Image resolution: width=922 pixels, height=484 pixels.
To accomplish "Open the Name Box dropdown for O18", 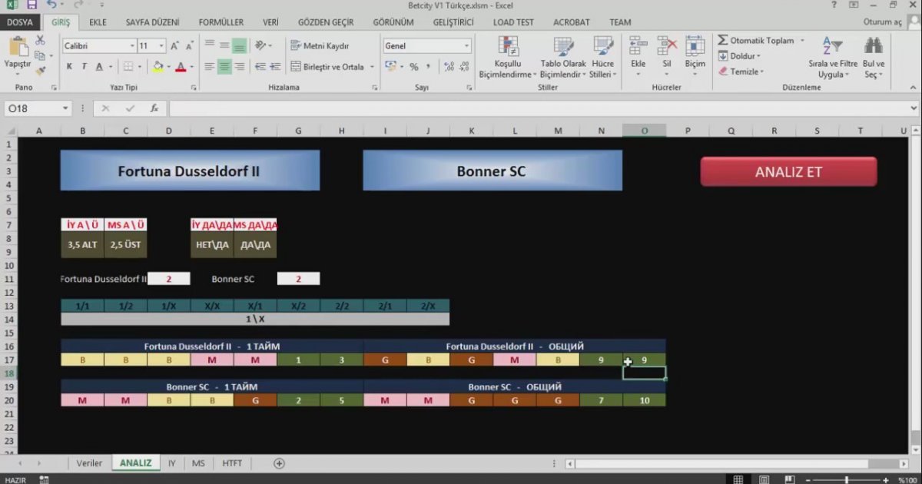I will (x=65, y=109).
